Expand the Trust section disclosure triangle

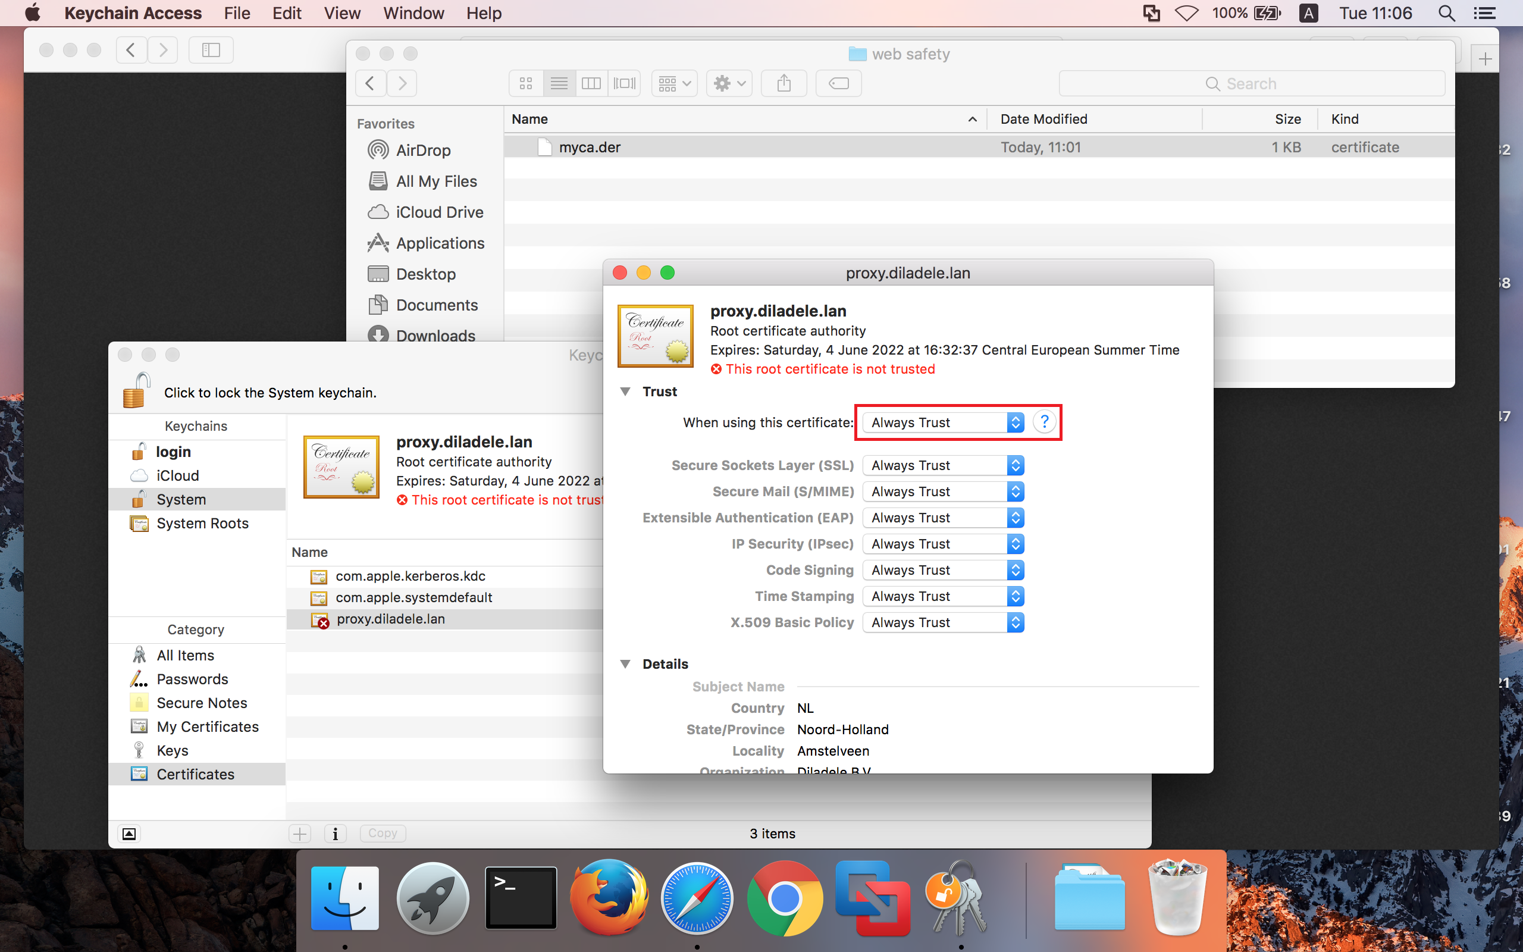(624, 392)
